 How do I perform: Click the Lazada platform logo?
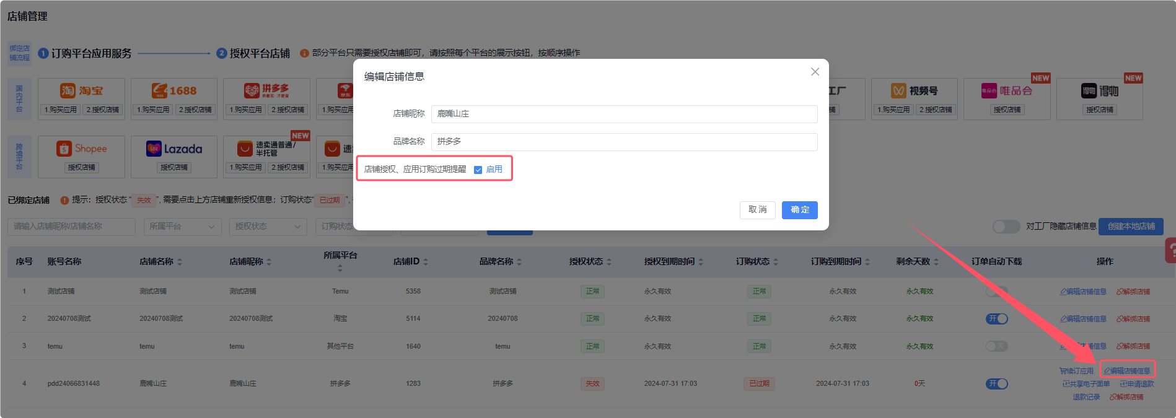point(174,149)
